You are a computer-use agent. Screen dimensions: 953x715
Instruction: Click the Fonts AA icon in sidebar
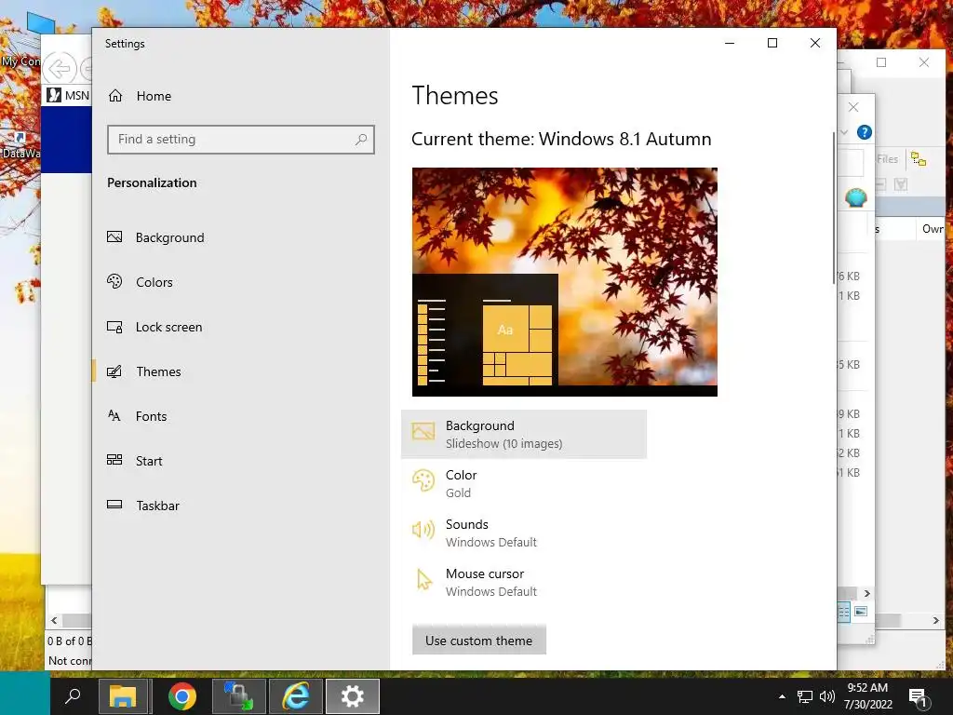pos(114,416)
